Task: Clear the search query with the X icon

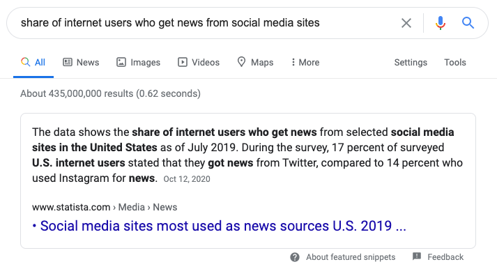Action: (406, 23)
